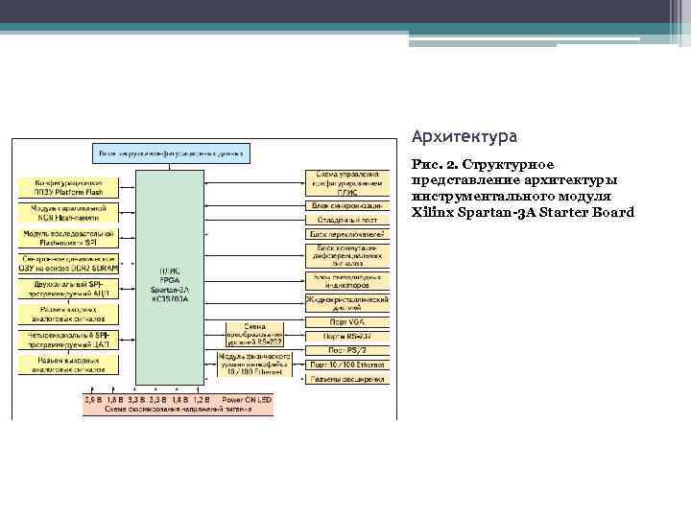Click the power supply voltage scheme caption

[x=179, y=410]
